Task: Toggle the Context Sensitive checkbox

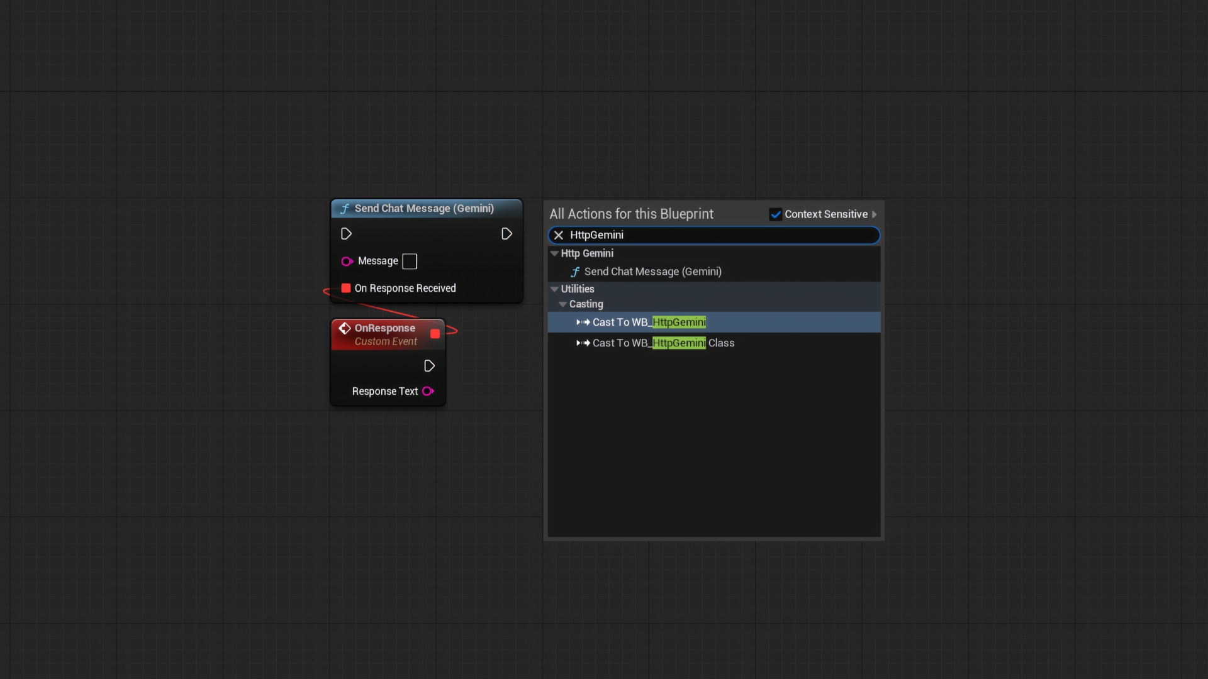Action: coord(776,214)
